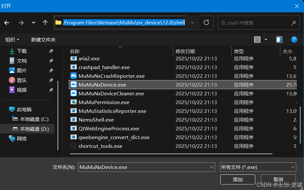Click the vertical scrollbar of file list

click(300, 125)
